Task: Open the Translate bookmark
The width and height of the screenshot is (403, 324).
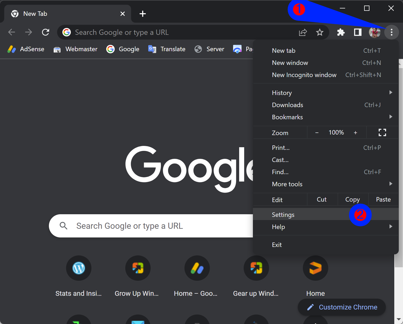Action: pyautogui.click(x=167, y=49)
